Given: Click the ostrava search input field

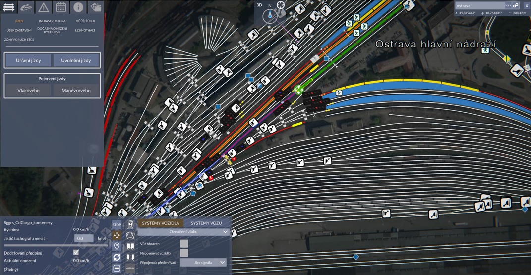Looking at the screenshot, I should (478, 5).
